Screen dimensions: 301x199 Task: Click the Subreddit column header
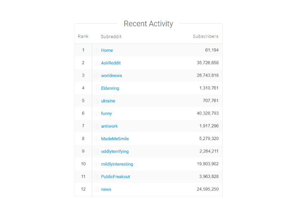[x=111, y=36]
